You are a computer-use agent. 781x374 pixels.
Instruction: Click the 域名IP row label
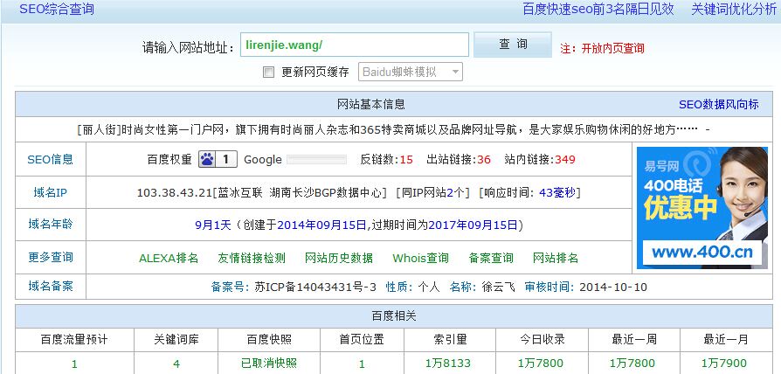point(51,192)
